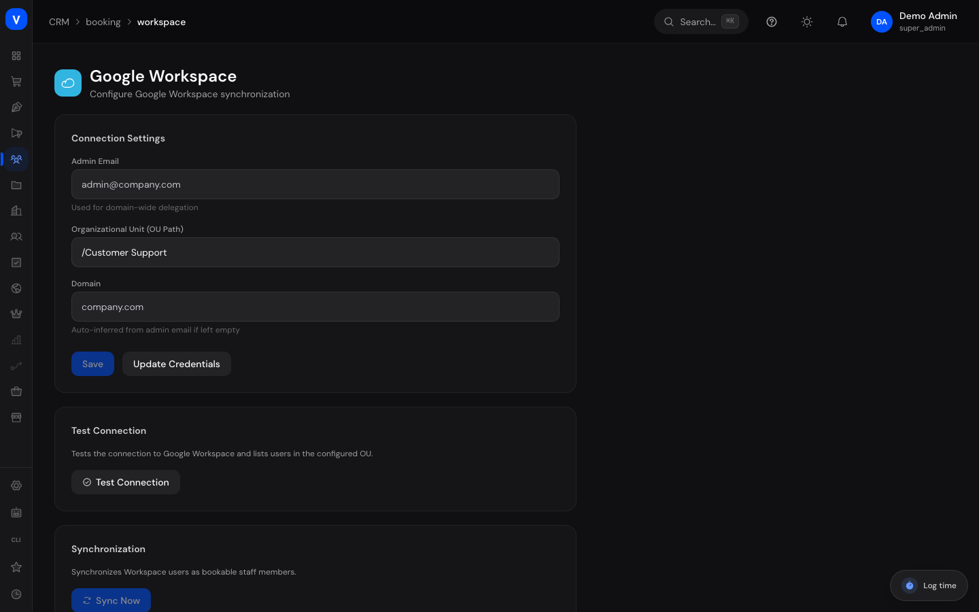Open the CLI sidebar item

point(16,540)
